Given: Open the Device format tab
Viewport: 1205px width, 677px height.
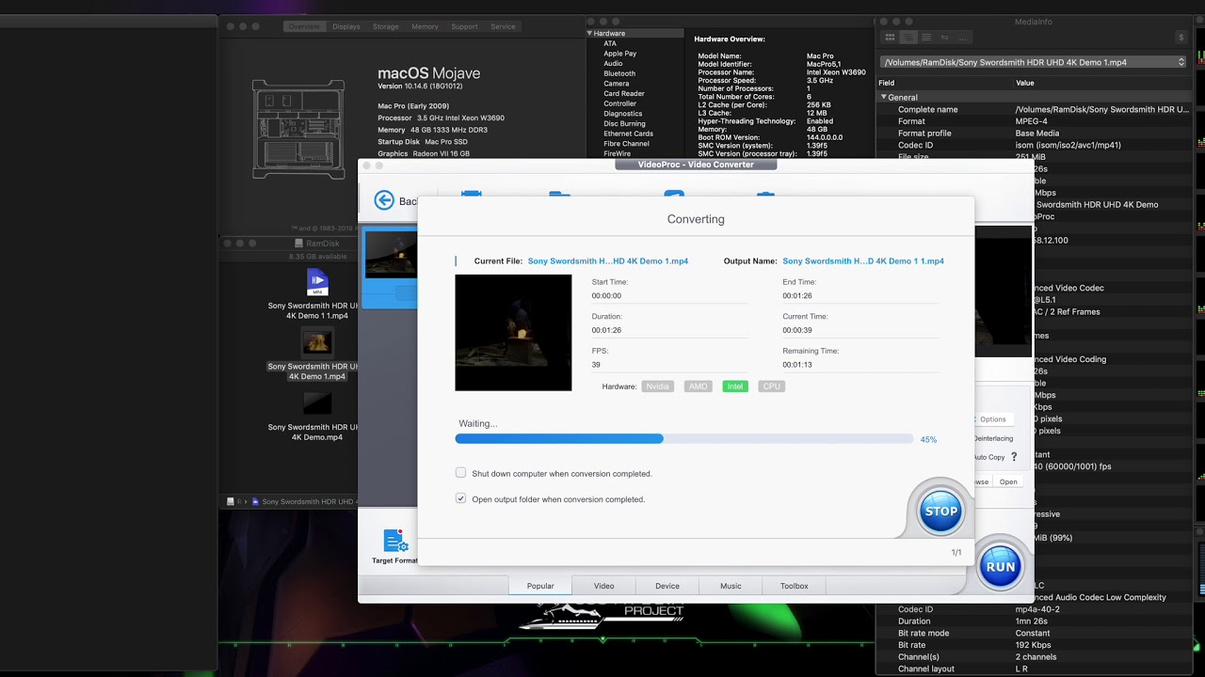Looking at the screenshot, I should 667,586.
